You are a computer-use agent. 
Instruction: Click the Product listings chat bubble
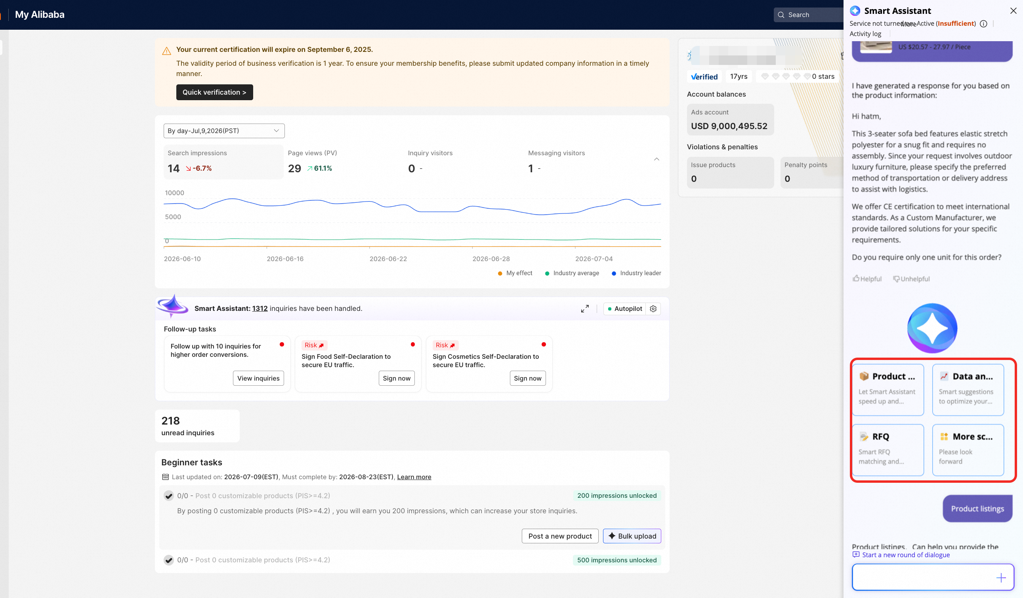pos(977,509)
